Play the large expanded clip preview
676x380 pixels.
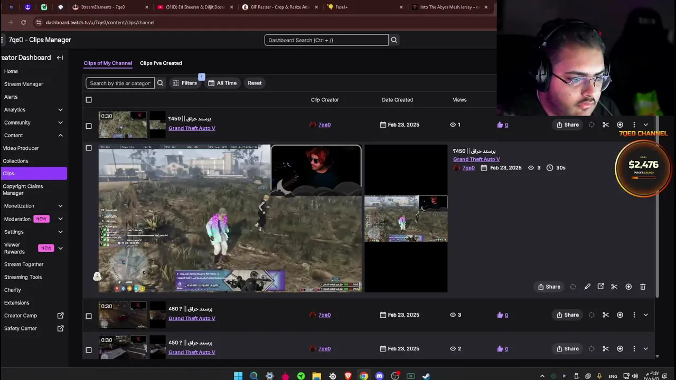click(230, 218)
